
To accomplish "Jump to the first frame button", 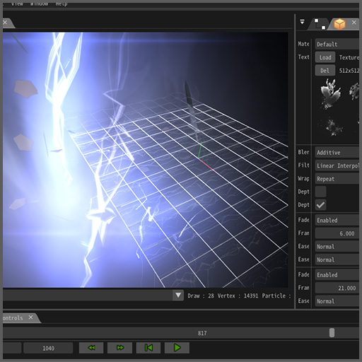I will click(148, 348).
